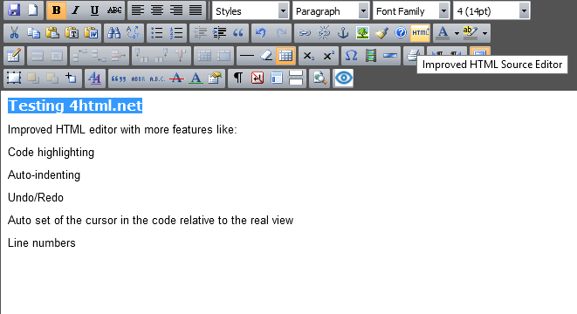577x314 pixels.
Task: Toggle underline formatting
Action: pyautogui.click(x=94, y=10)
